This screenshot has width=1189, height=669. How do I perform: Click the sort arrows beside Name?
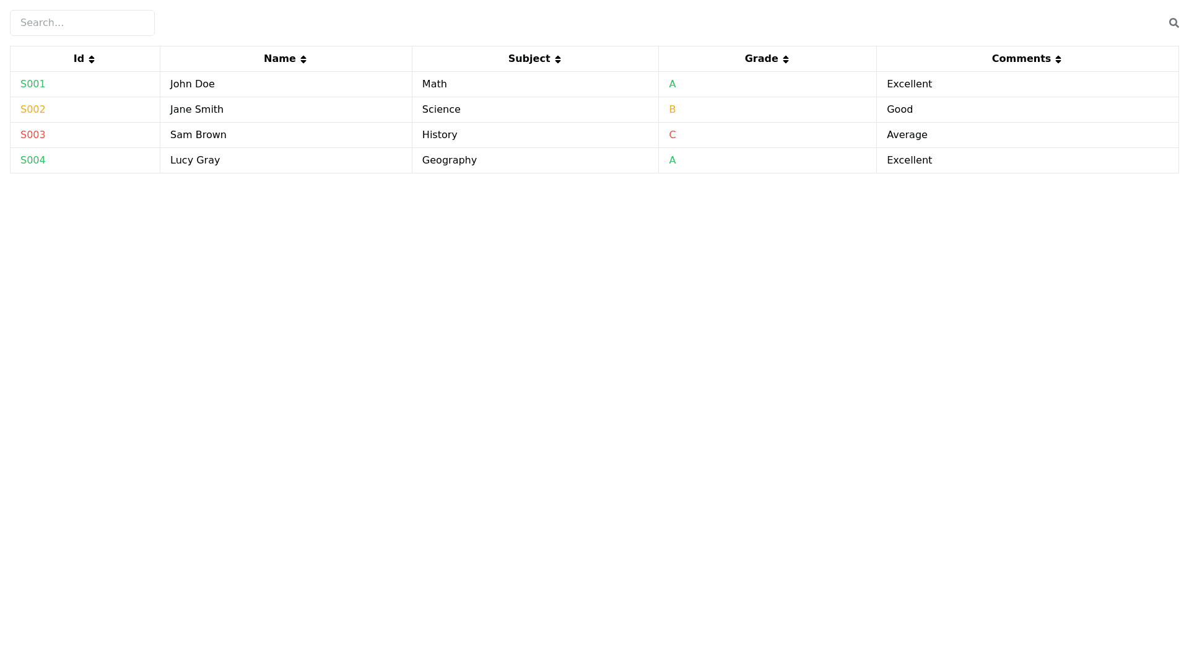pos(303,59)
